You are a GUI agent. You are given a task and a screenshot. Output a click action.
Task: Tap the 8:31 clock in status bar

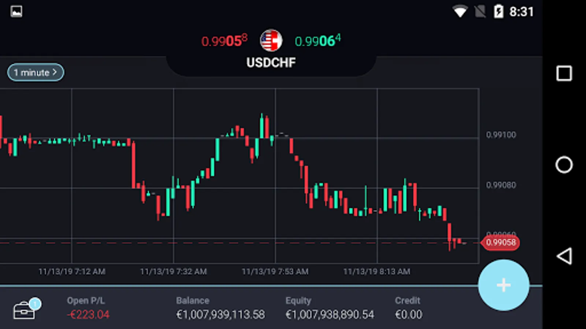[522, 12]
